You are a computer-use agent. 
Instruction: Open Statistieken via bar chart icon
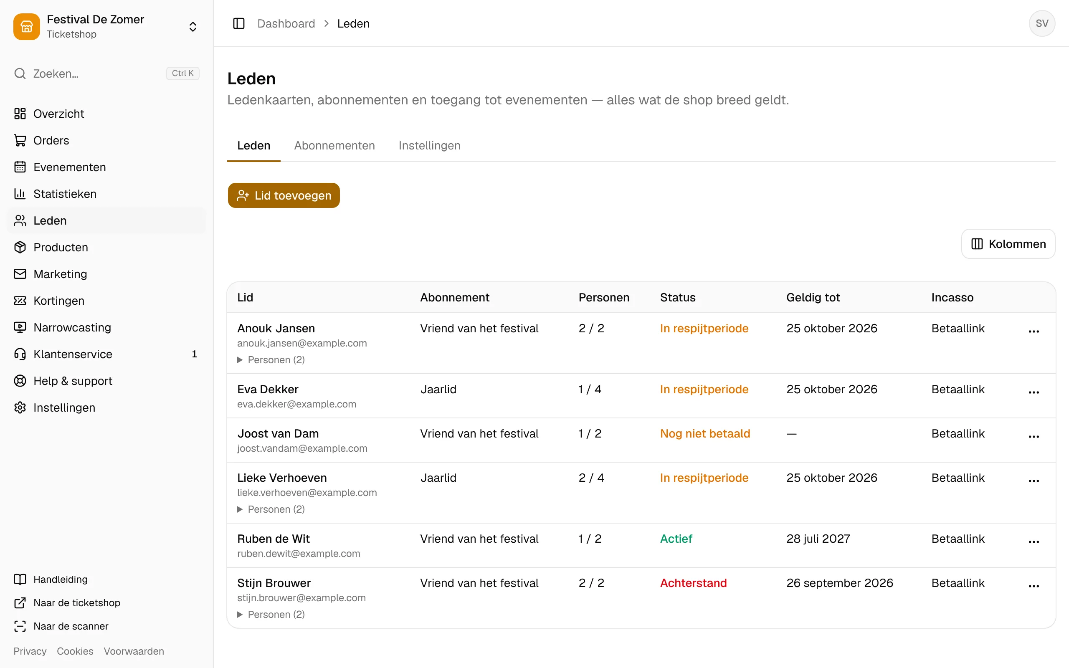[x=20, y=193]
